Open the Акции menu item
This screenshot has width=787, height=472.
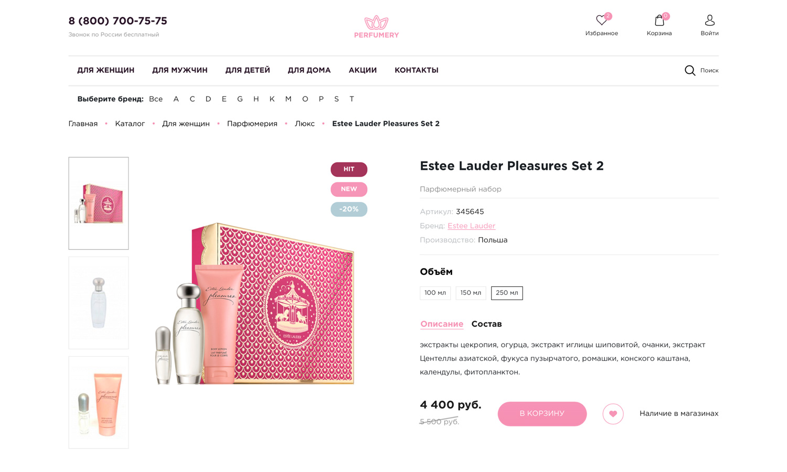pos(363,70)
